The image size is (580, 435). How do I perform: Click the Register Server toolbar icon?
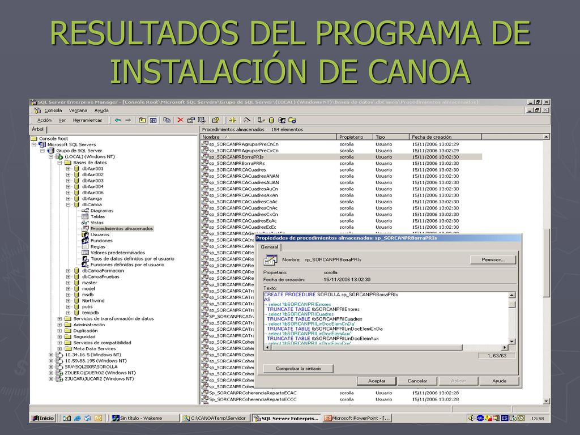pos(261,120)
